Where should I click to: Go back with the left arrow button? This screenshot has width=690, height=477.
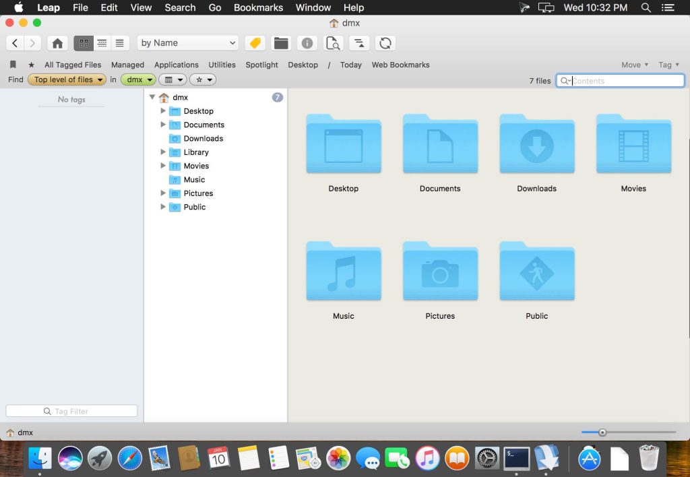point(15,43)
